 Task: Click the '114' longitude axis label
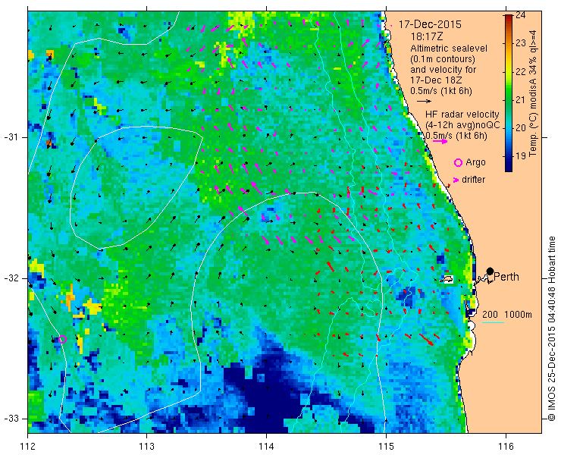[x=266, y=447]
